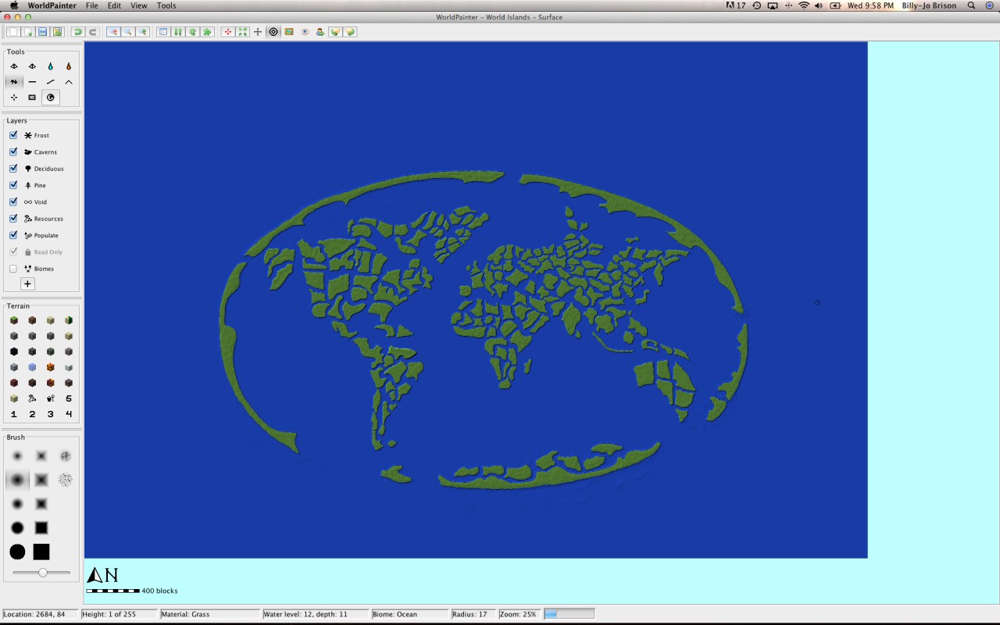
Task: Uncheck the Caverns layer
Action: click(13, 151)
